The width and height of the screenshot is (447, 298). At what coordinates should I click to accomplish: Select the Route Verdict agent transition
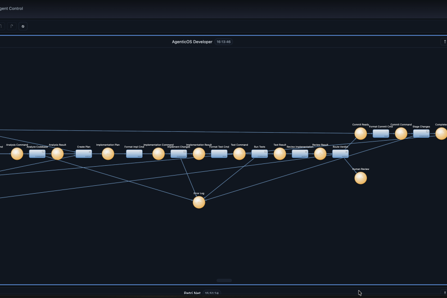[x=340, y=154]
